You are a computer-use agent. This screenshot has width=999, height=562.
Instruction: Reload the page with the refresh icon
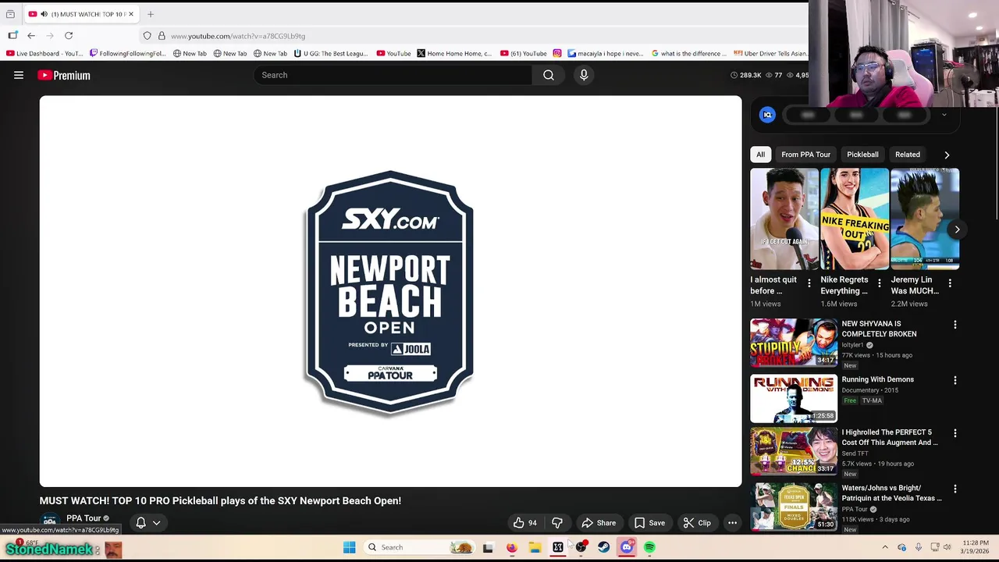click(69, 36)
